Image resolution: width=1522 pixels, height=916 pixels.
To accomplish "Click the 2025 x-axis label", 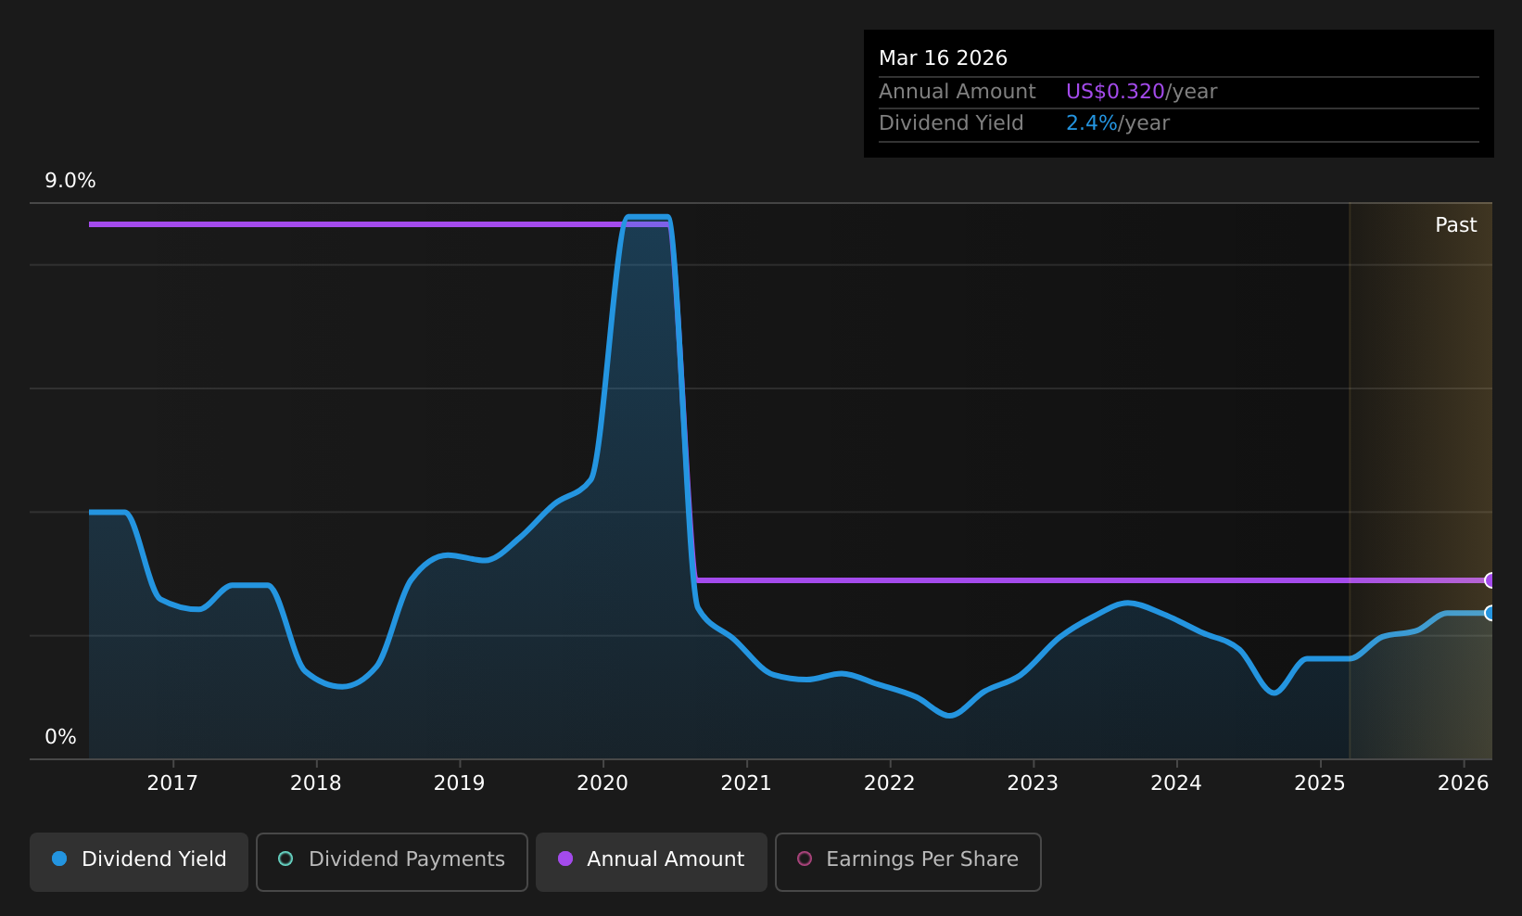I will point(1320,783).
